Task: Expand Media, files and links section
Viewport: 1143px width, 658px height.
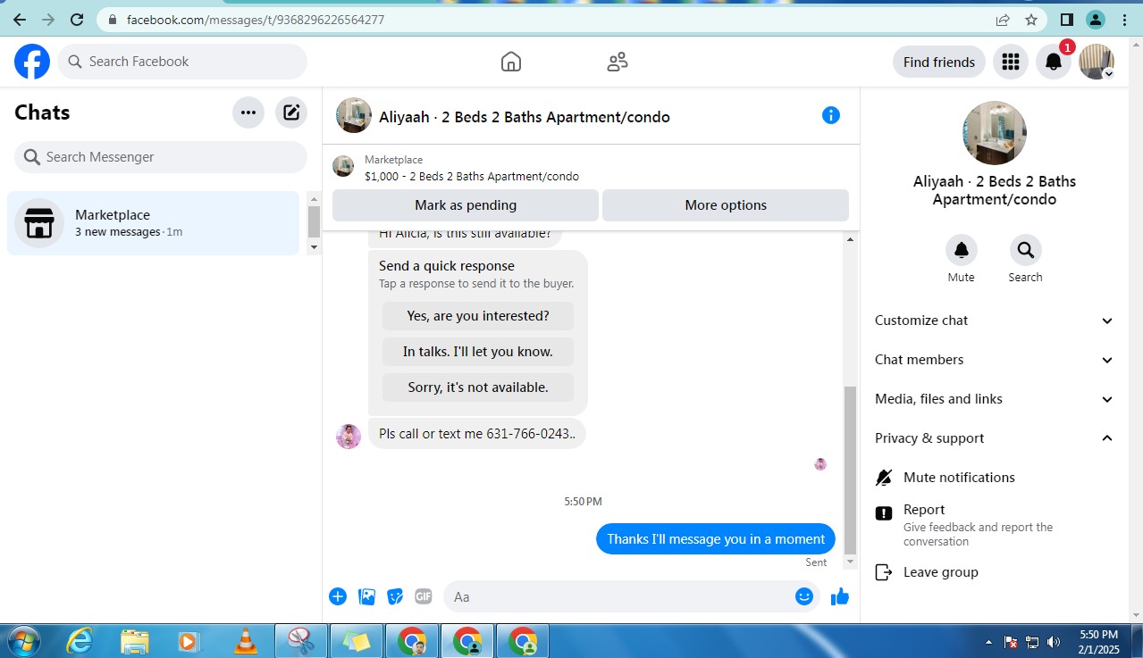Action: click(993, 399)
